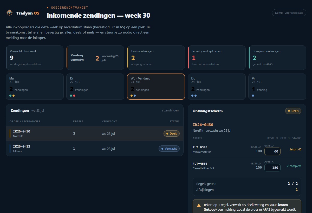Screen dimensions: 312x213
Task: Select the Ma 21 jul day tab
Action: pos(35,87)
